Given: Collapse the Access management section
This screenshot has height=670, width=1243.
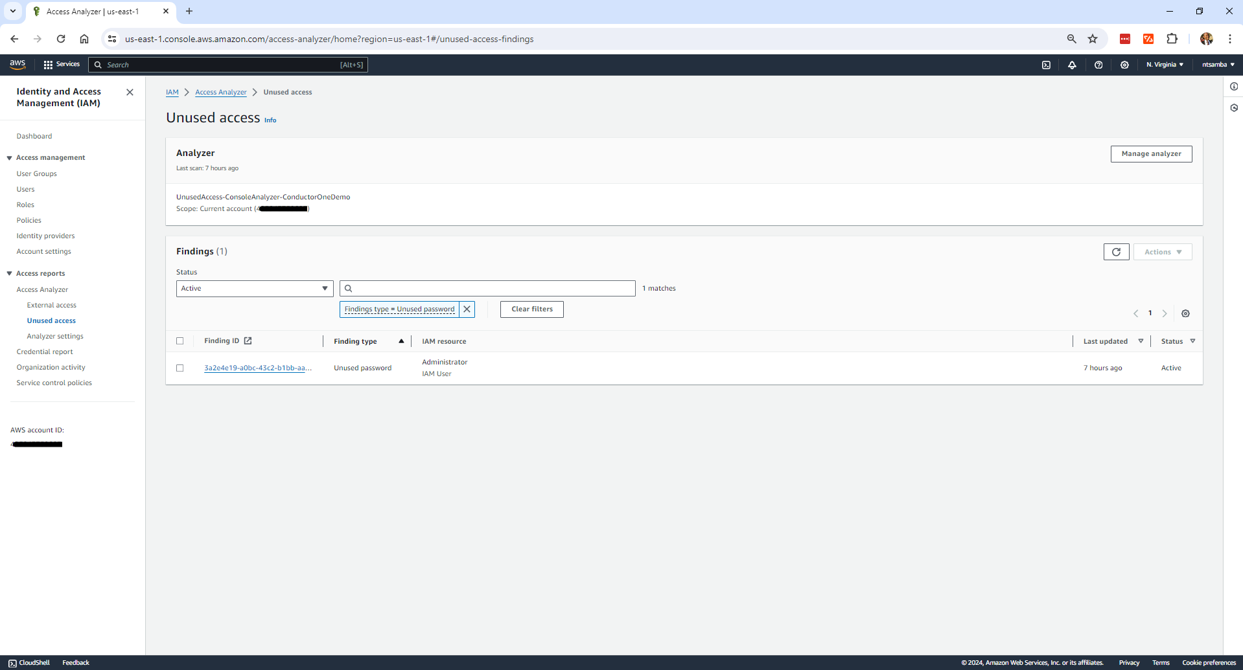Looking at the screenshot, I should pos(10,158).
